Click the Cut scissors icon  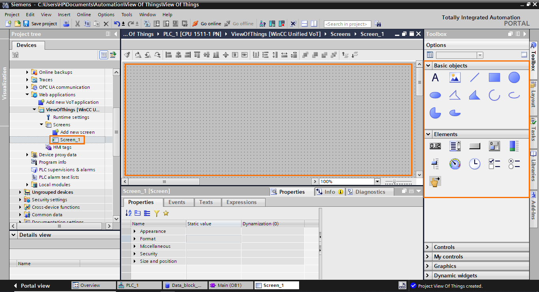click(x=77, y=24)
